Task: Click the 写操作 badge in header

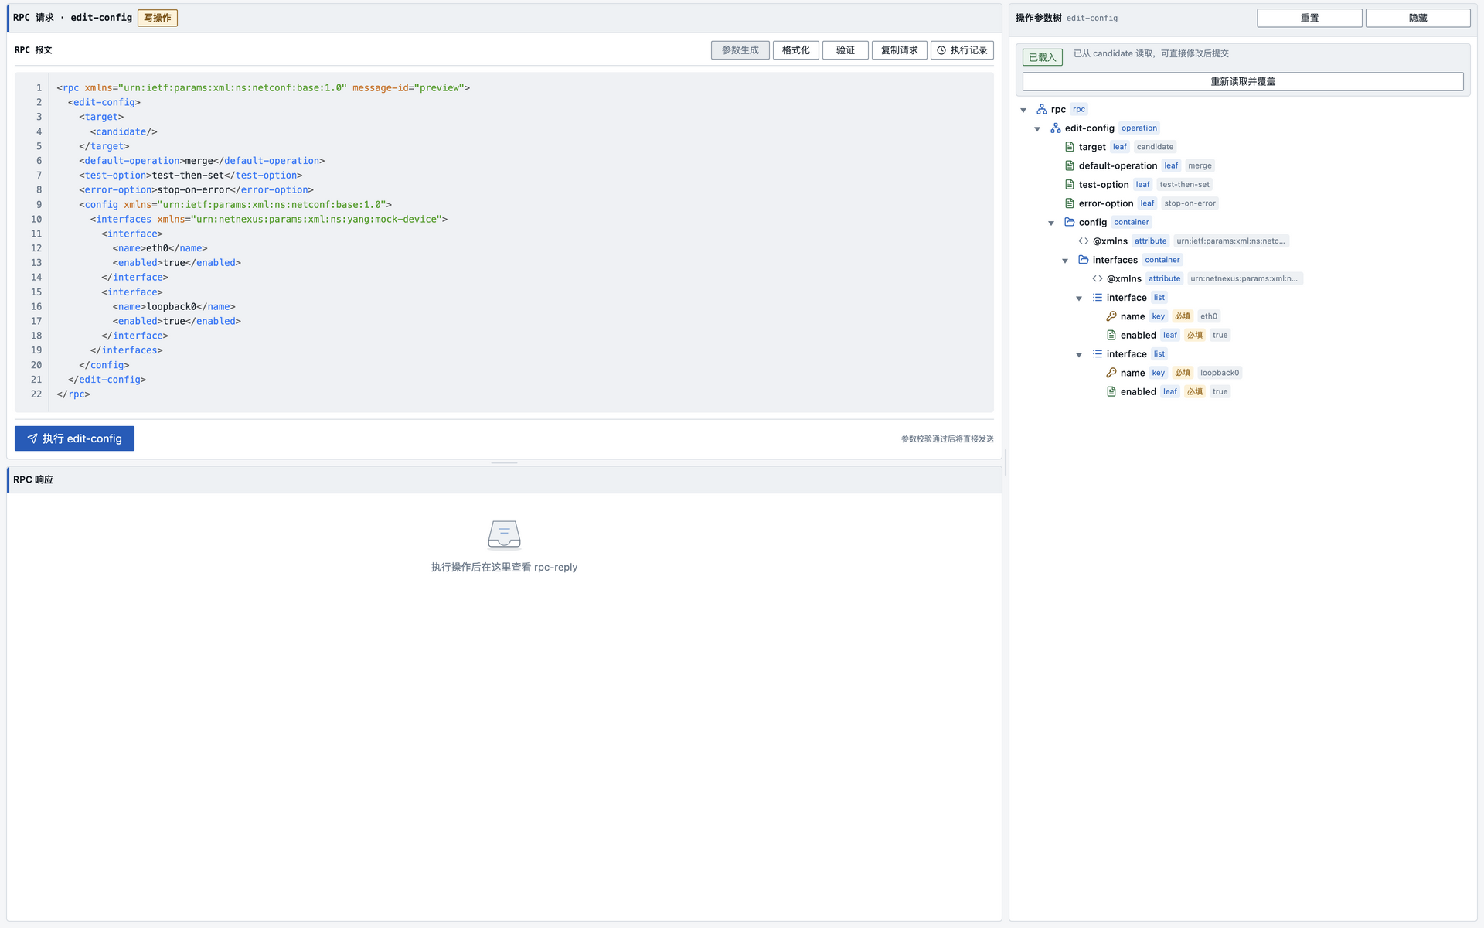Action: coord(158,18)
